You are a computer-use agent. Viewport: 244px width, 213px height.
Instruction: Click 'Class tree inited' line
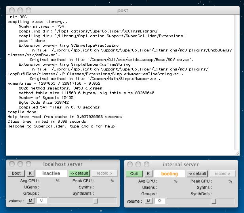click(x=47, y=122)
